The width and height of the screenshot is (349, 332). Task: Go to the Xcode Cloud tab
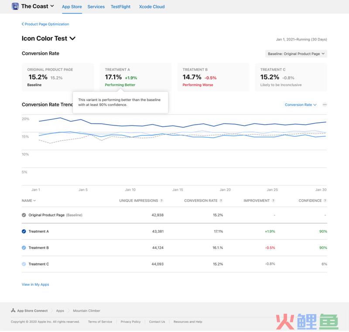(152, 7)
